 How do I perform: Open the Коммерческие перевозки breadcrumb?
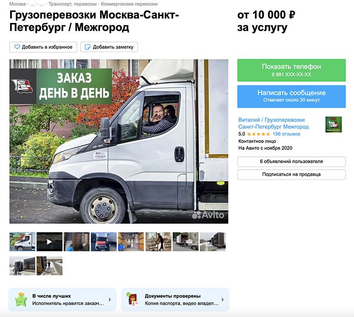point(129,4)
